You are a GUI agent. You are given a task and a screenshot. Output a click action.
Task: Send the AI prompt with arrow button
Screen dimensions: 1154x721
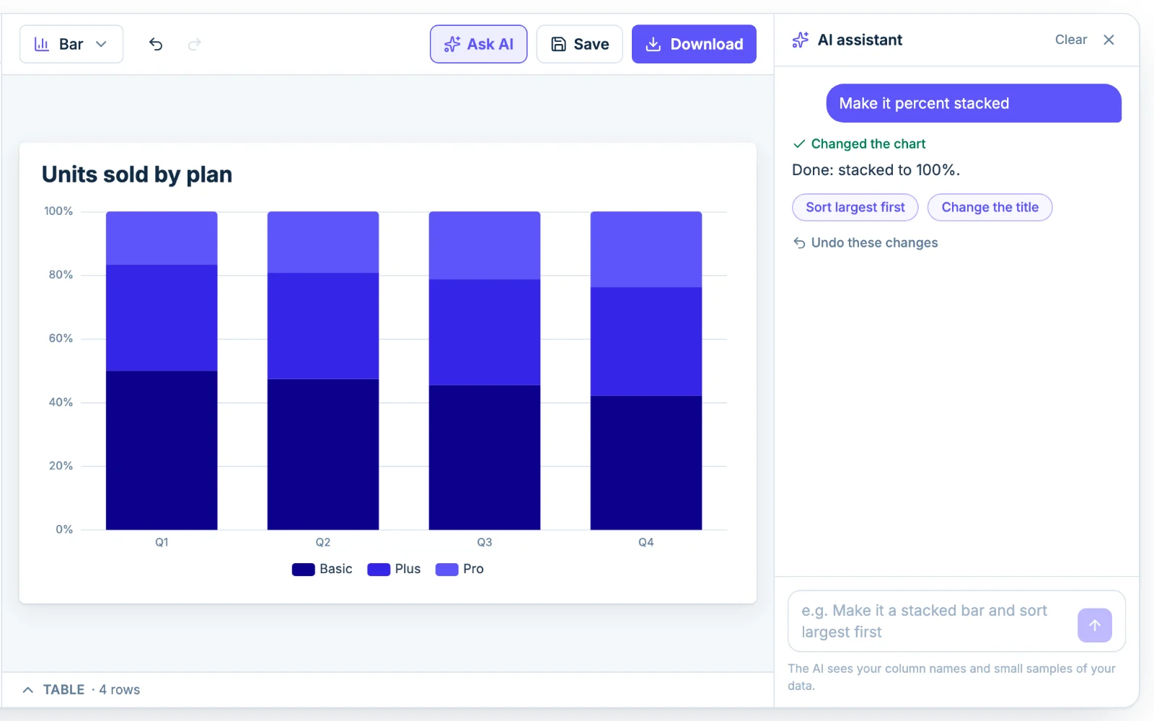click(1095, 625)
